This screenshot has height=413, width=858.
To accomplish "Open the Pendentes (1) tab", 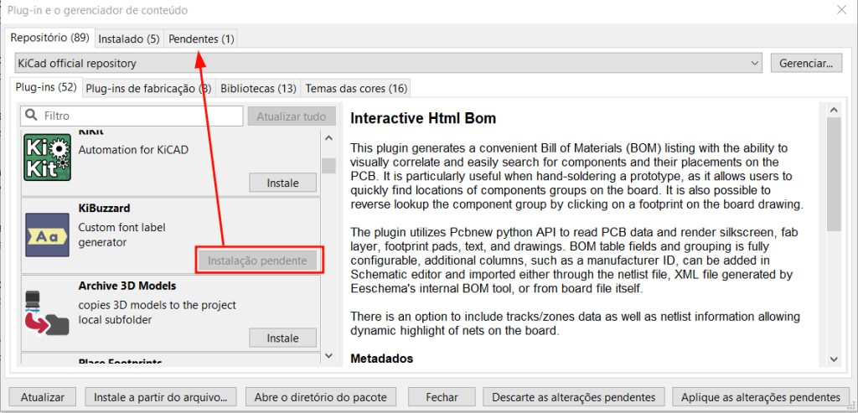I will tap(201, 39).
